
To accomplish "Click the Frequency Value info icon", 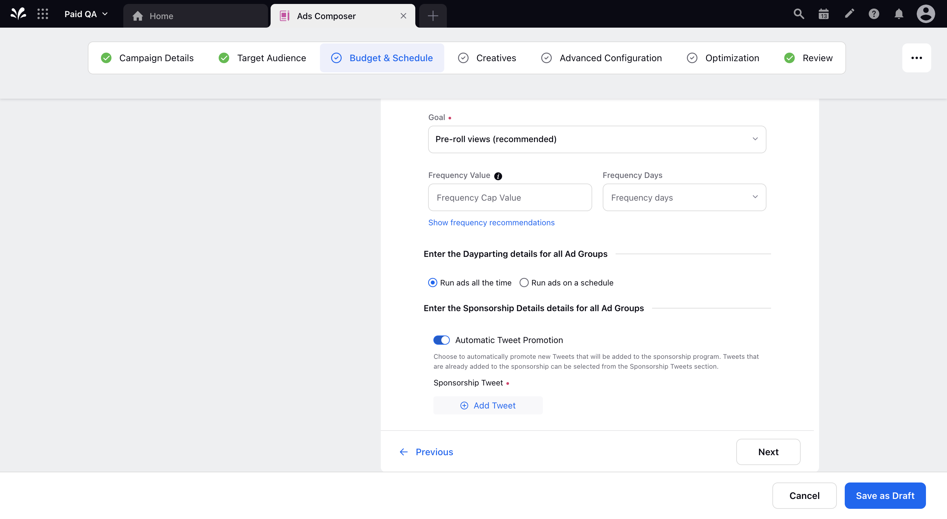I will click(x=498, y=176).
